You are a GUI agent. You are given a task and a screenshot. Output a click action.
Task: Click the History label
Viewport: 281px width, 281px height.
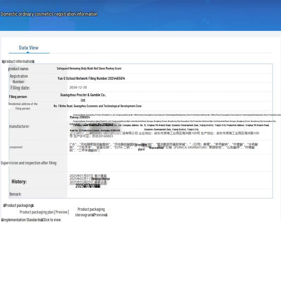[x=19, y=182]
